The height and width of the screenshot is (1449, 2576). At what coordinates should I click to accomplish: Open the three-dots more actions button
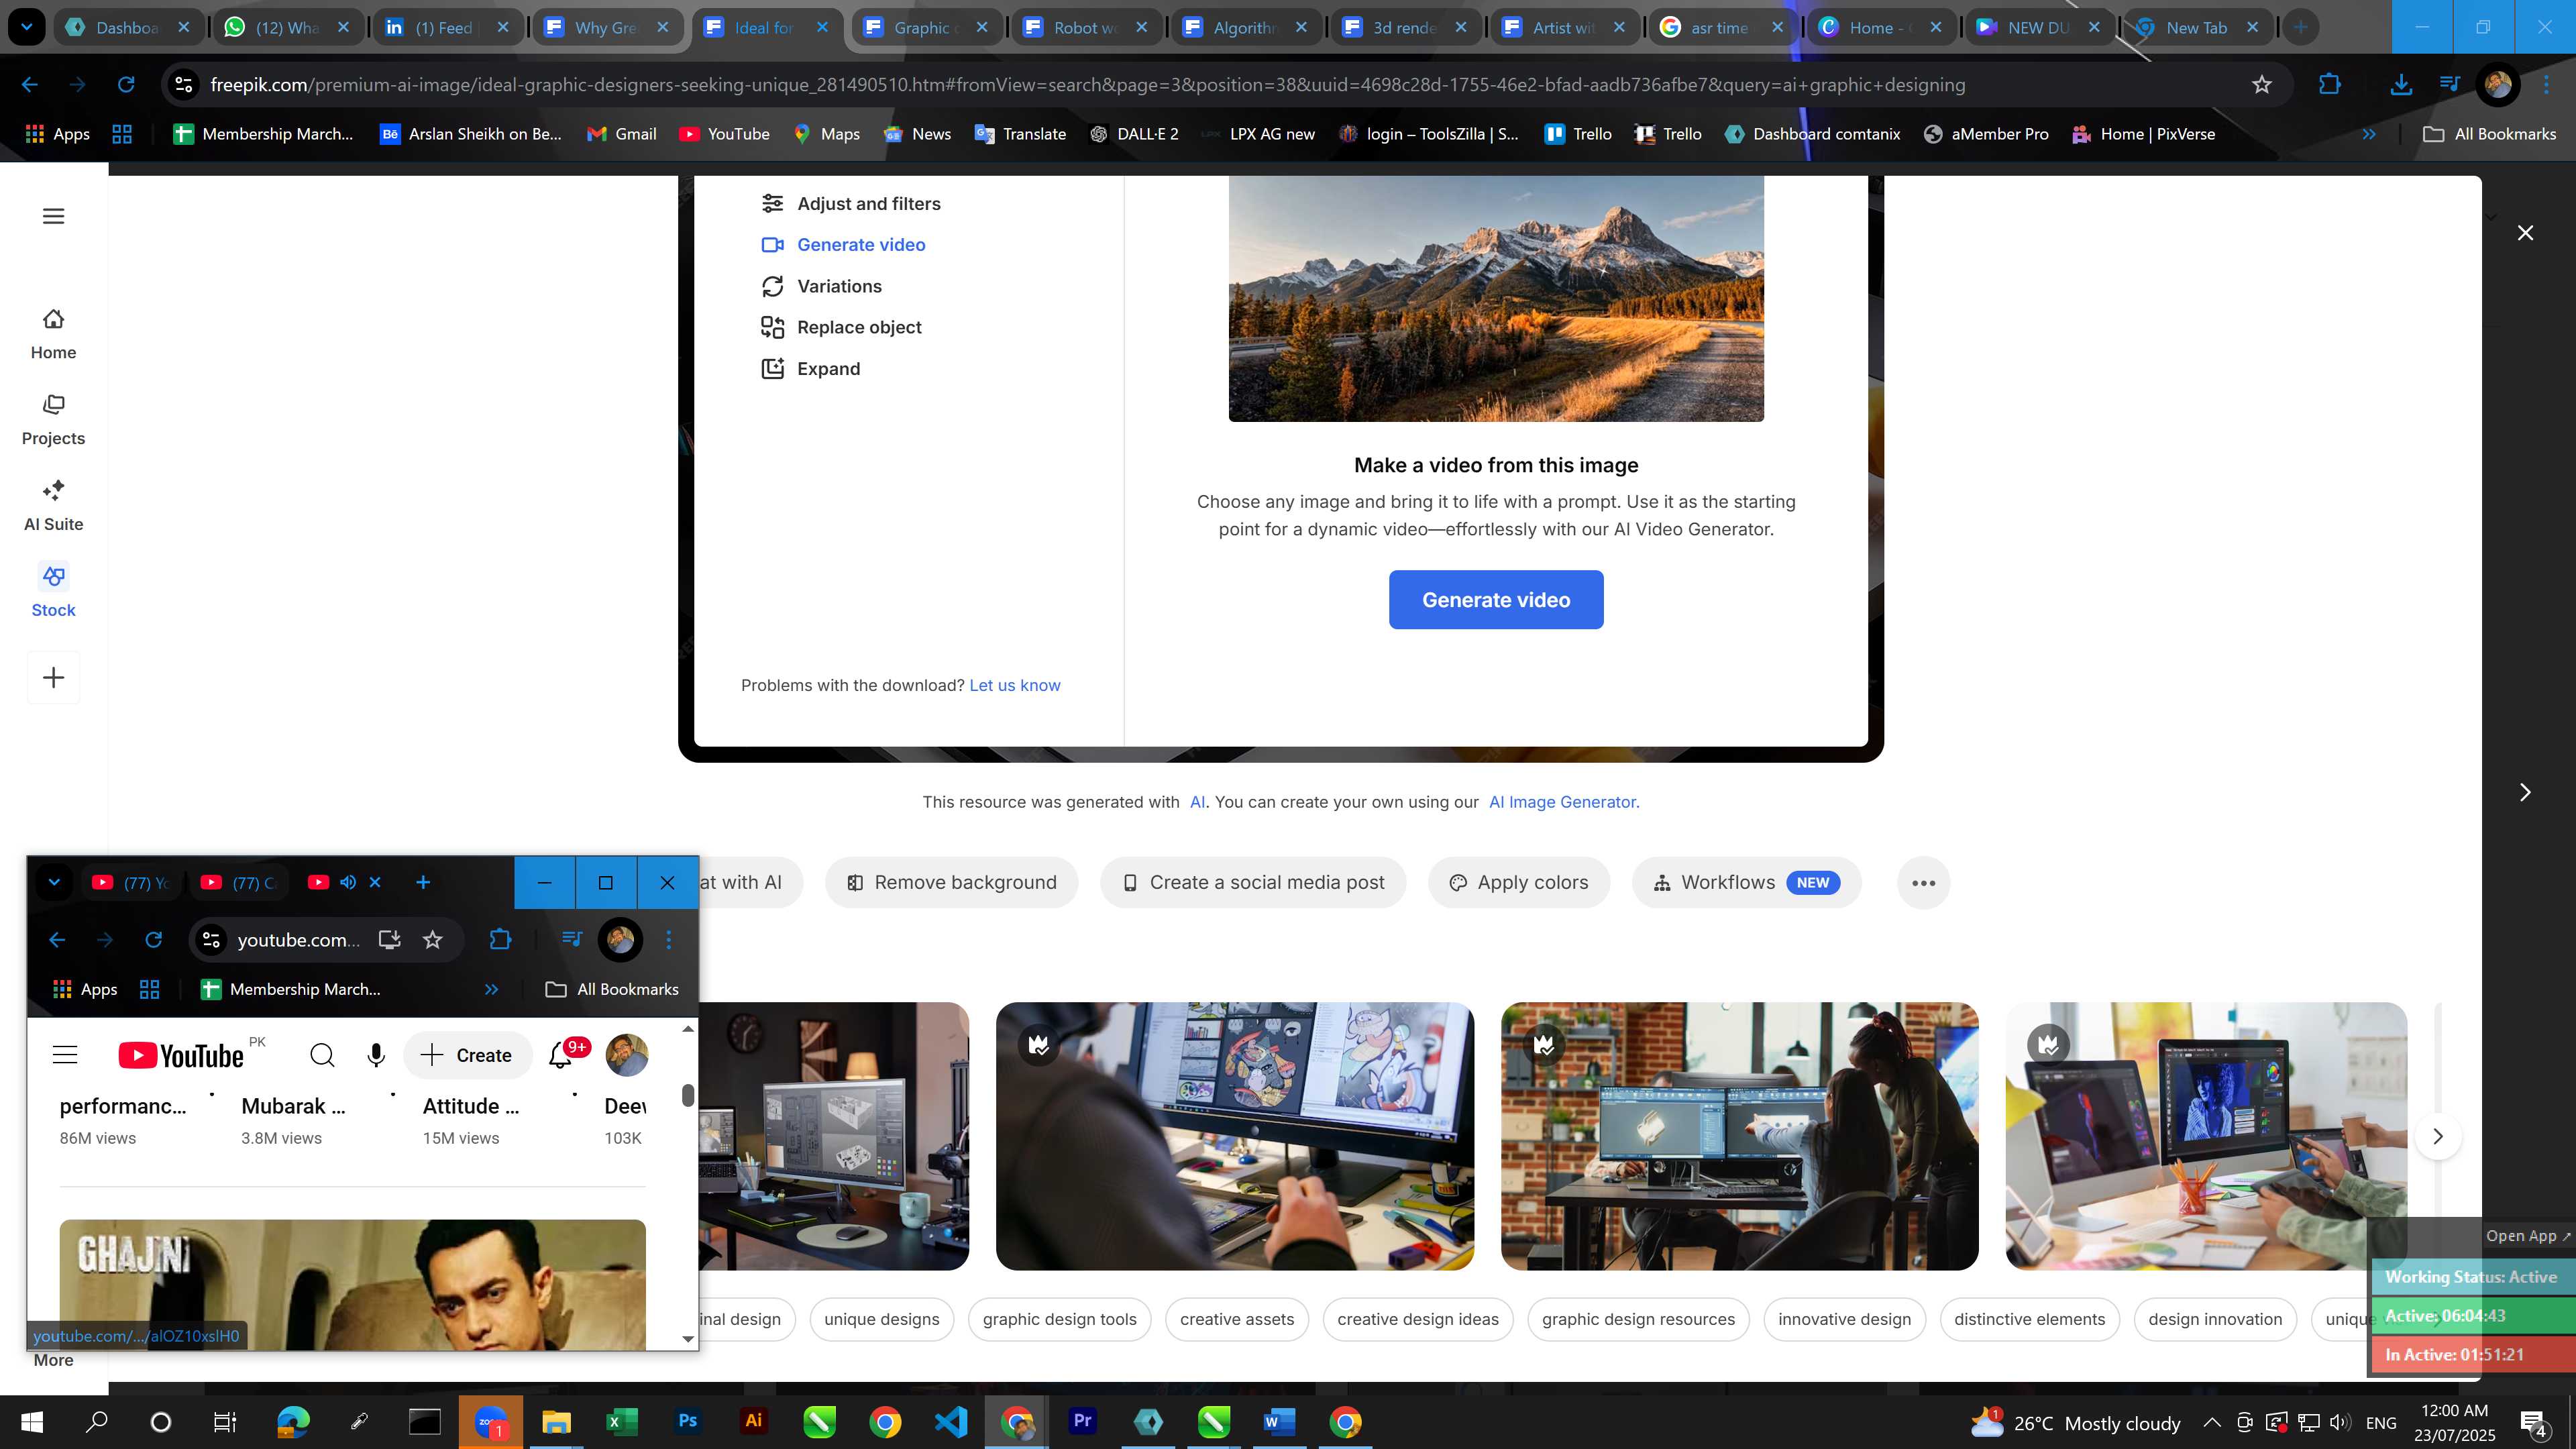pyautogui.click(x=1923, y=883)
